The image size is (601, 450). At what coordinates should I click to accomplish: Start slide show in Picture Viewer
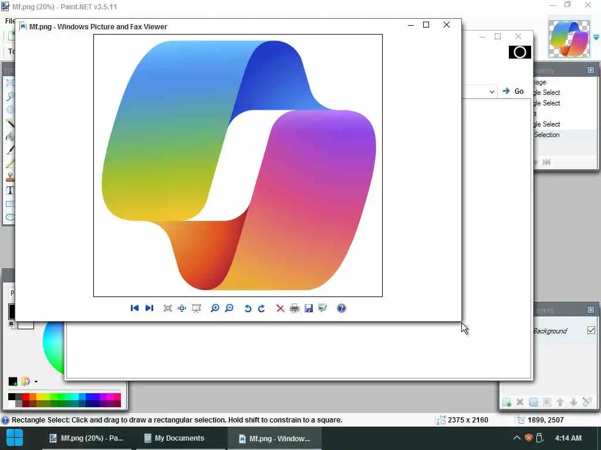pyautogui.click(x=196, y=308)
